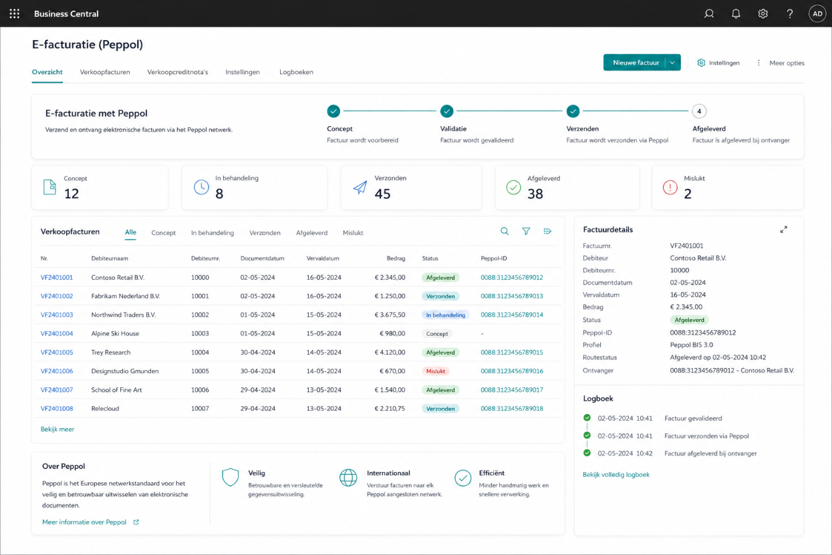Click the list view options icon
This screenshot has width=832, height=555.
pos(547,231)
